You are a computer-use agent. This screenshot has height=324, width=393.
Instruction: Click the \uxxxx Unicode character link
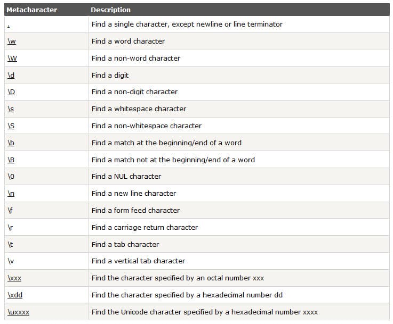coord(18,312)
